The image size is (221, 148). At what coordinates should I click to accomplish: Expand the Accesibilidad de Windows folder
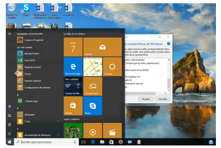coord(58,135)
